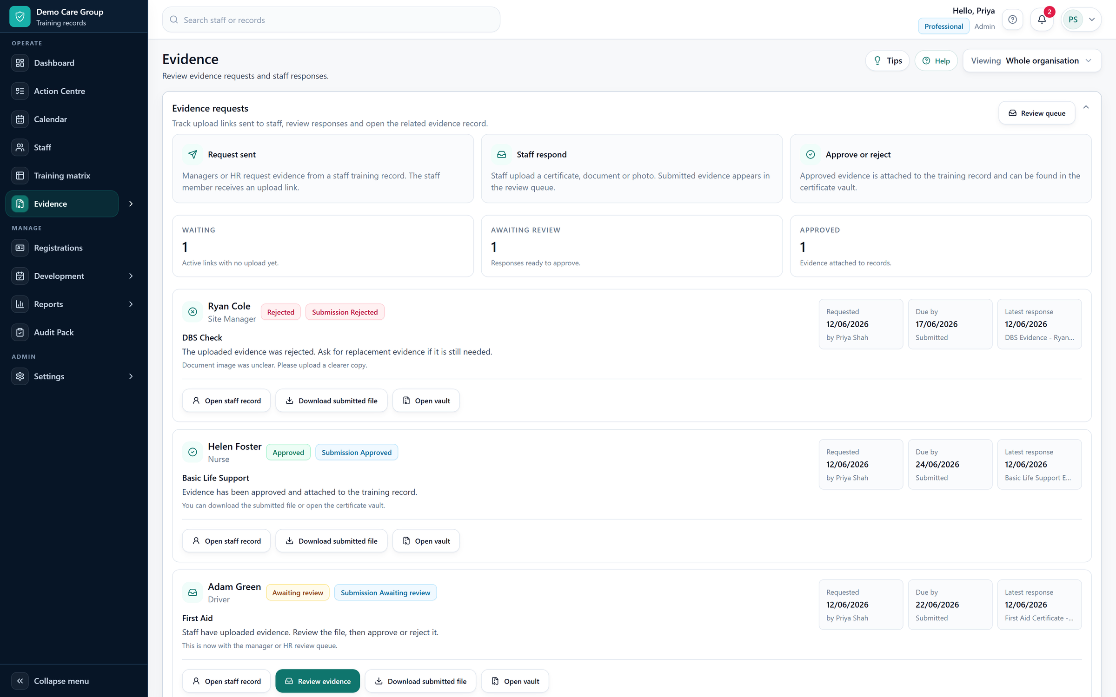
Task: Click the Collapse menu double-chevron icon
Action: (x=20, y=681)
